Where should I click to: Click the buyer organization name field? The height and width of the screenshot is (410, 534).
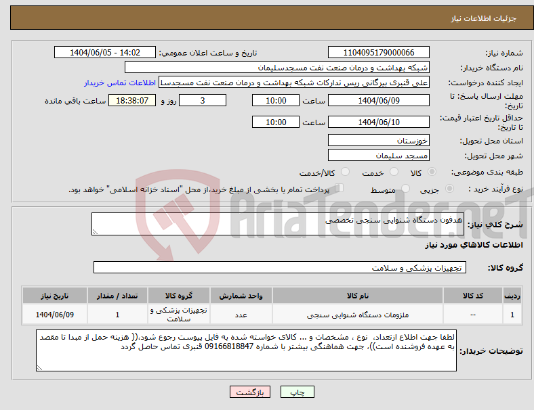click(x=277, y=67)
